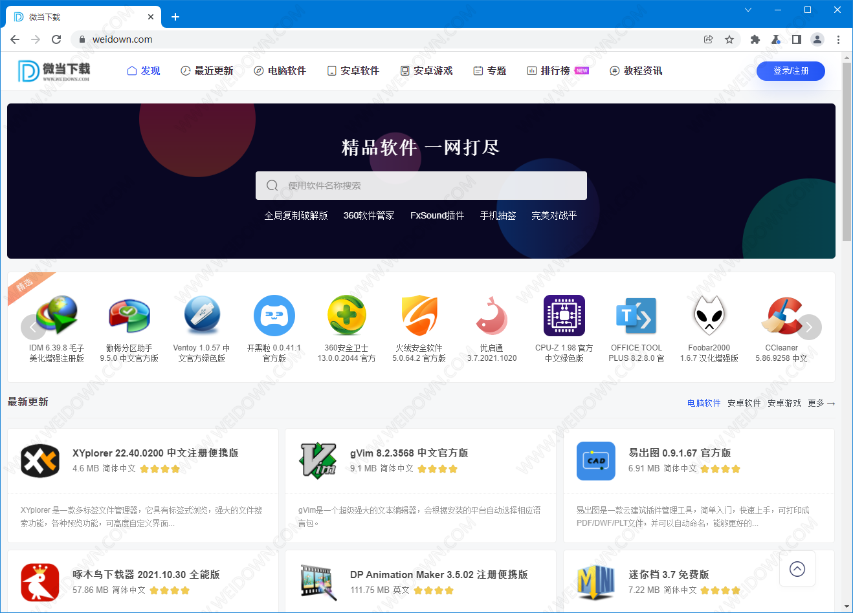Open the 火绒安全软件 app icon
Viewport: 853px width, 613px height.
point(419,316)
